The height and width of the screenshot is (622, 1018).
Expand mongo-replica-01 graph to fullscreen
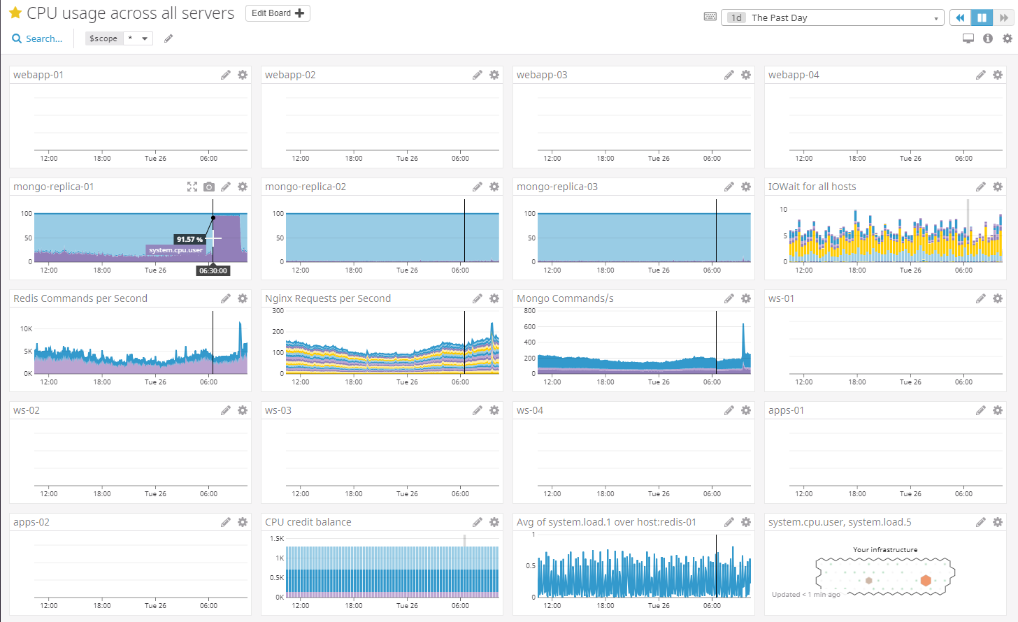(x=192, y=187)
